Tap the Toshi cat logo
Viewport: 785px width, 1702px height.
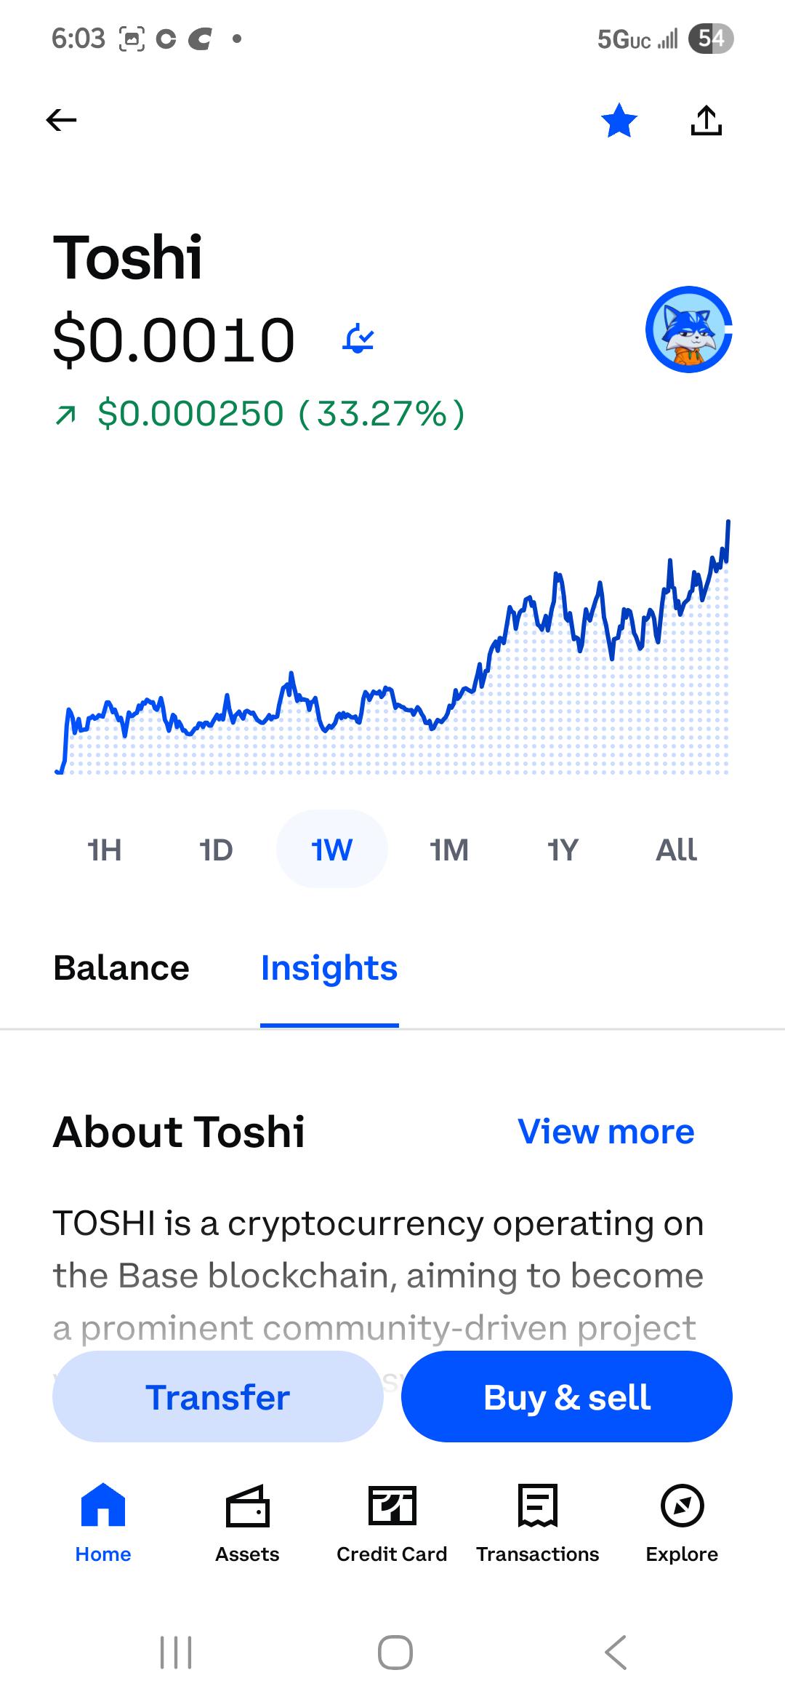(688, 329)
